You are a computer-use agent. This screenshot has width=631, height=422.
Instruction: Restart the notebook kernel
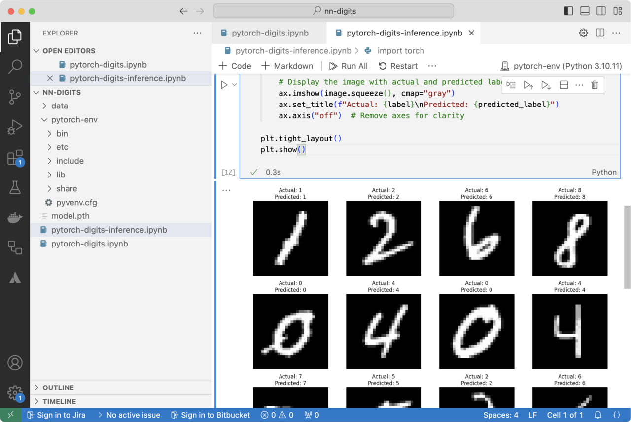click(x=398, y=66)
